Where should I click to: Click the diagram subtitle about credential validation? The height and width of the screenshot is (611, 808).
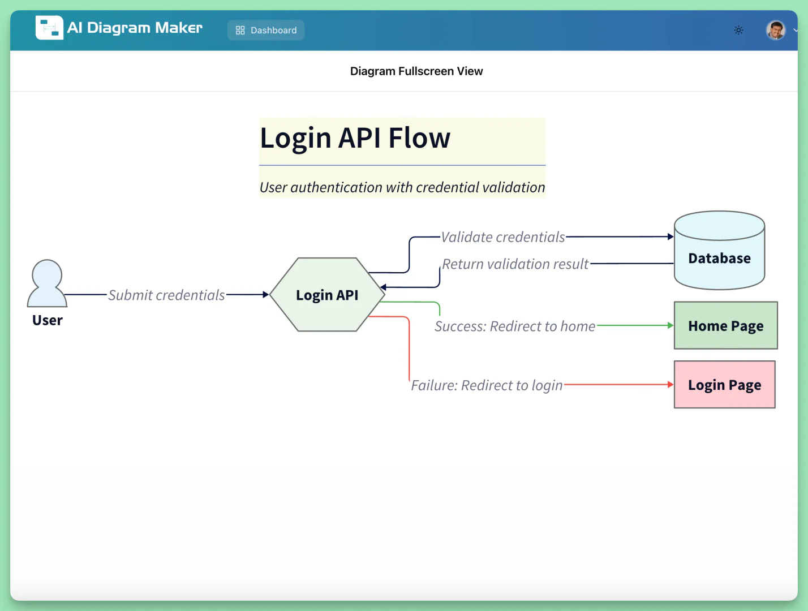click(x=402, y=187)
